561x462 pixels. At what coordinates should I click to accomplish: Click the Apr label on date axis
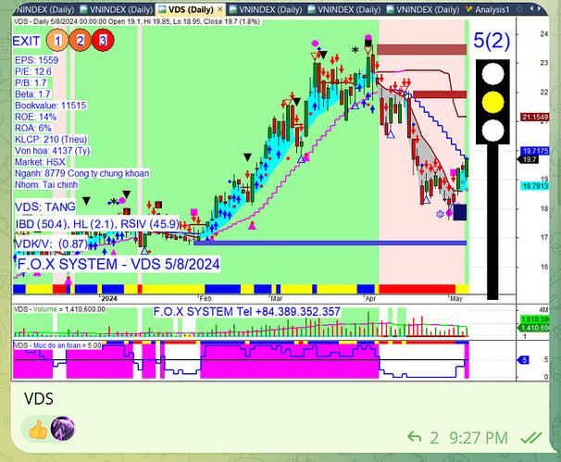pyautogui.click(x=370, y=298)
